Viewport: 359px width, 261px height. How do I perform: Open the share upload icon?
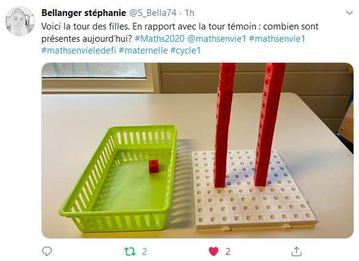coord(296,251)
